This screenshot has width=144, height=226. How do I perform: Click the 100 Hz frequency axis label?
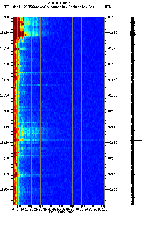[x=105, y=210]
